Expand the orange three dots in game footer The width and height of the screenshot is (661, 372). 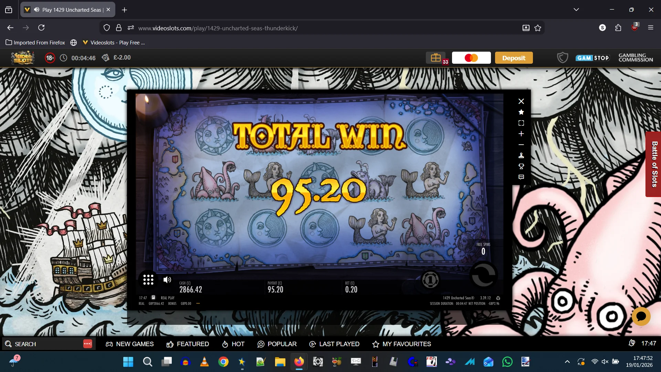198,303
